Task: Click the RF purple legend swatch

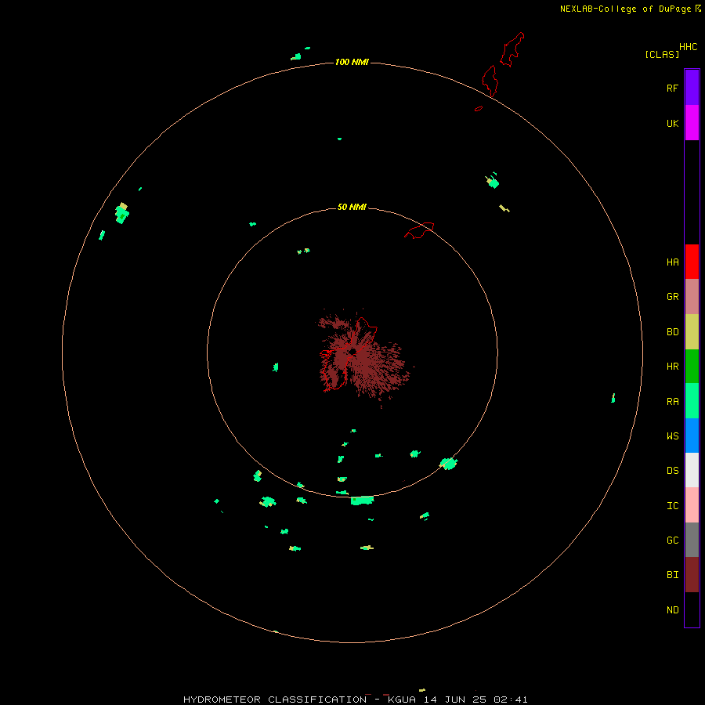Action: click(x=692, y=87)
